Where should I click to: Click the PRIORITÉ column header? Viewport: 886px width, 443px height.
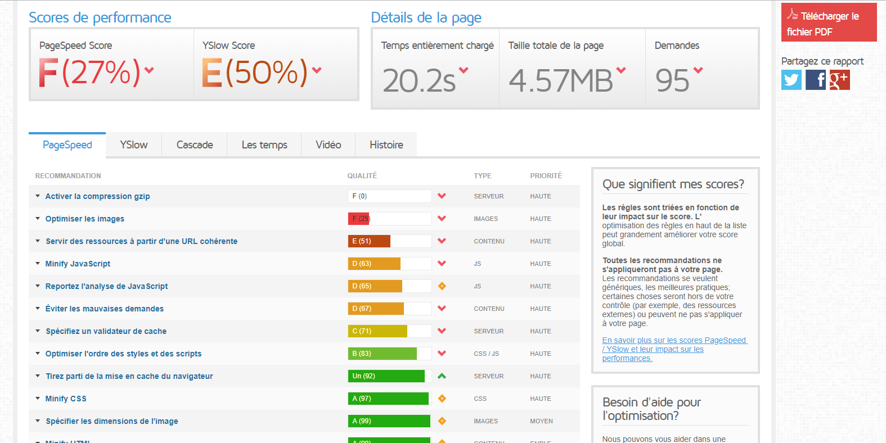click(x=546, y=176)
